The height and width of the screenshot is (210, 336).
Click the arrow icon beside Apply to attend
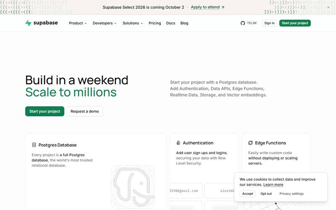tap(223, 7)
